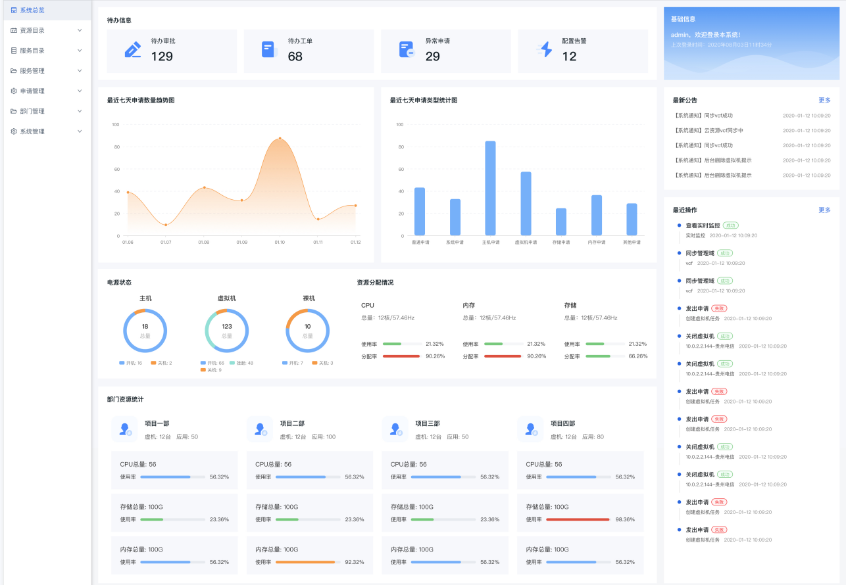Click the 配置告警 count 12

click(x=570, y=57)
